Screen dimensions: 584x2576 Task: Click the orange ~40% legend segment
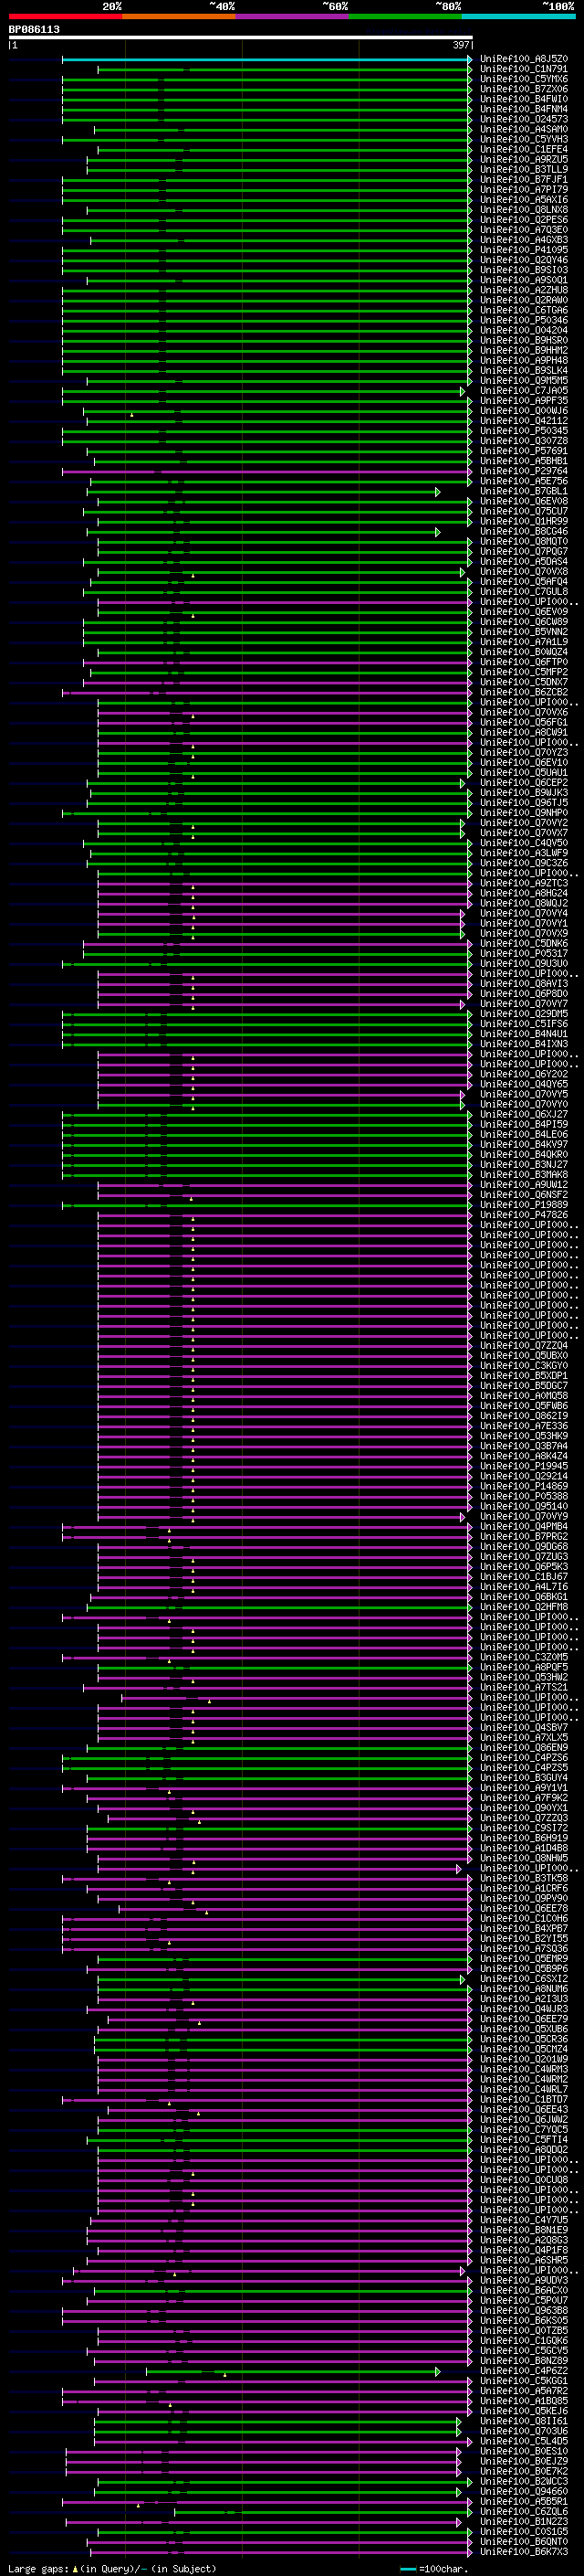click(179, 16)
